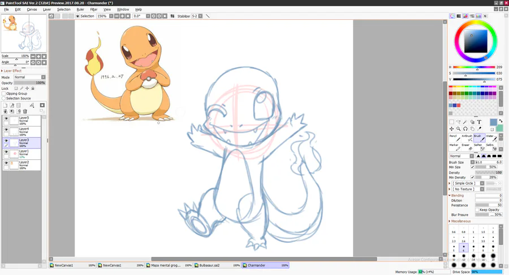Select the Brush tool
The height and width of the screenshot is (275, 509).
point(479,138)
